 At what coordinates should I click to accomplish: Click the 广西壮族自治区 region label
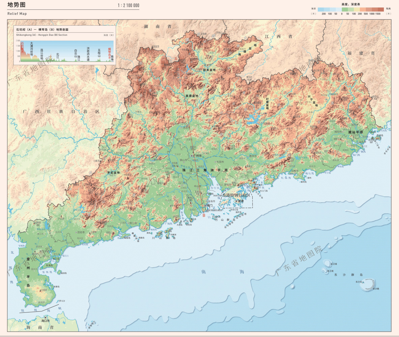pos(61,112)
